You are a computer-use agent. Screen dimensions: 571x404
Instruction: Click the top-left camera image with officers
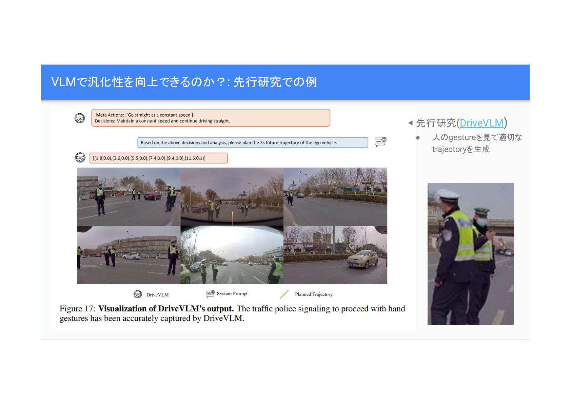coord(129,197)
